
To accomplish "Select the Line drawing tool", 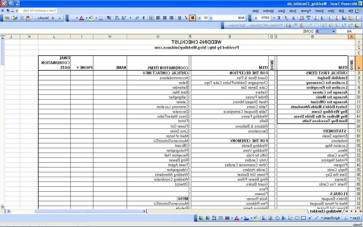I will pyautogui.click(x=316, y=218).
